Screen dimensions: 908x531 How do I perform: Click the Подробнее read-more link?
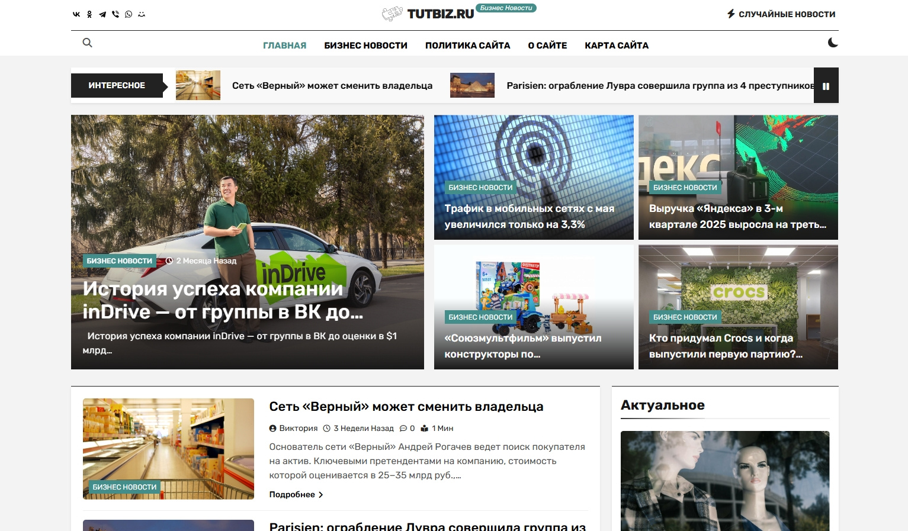296,495
